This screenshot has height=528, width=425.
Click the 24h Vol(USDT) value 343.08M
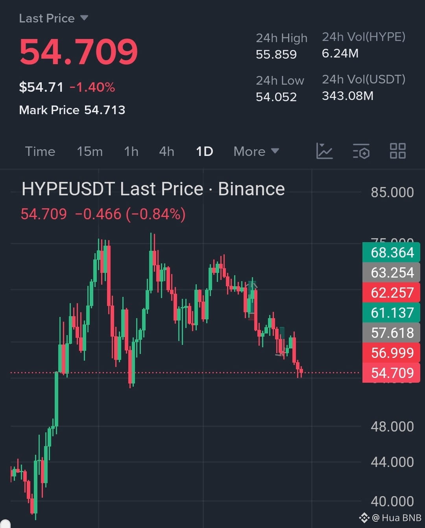(347, 96)
